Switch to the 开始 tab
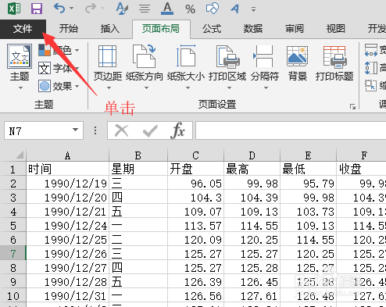 pos(68,29)
